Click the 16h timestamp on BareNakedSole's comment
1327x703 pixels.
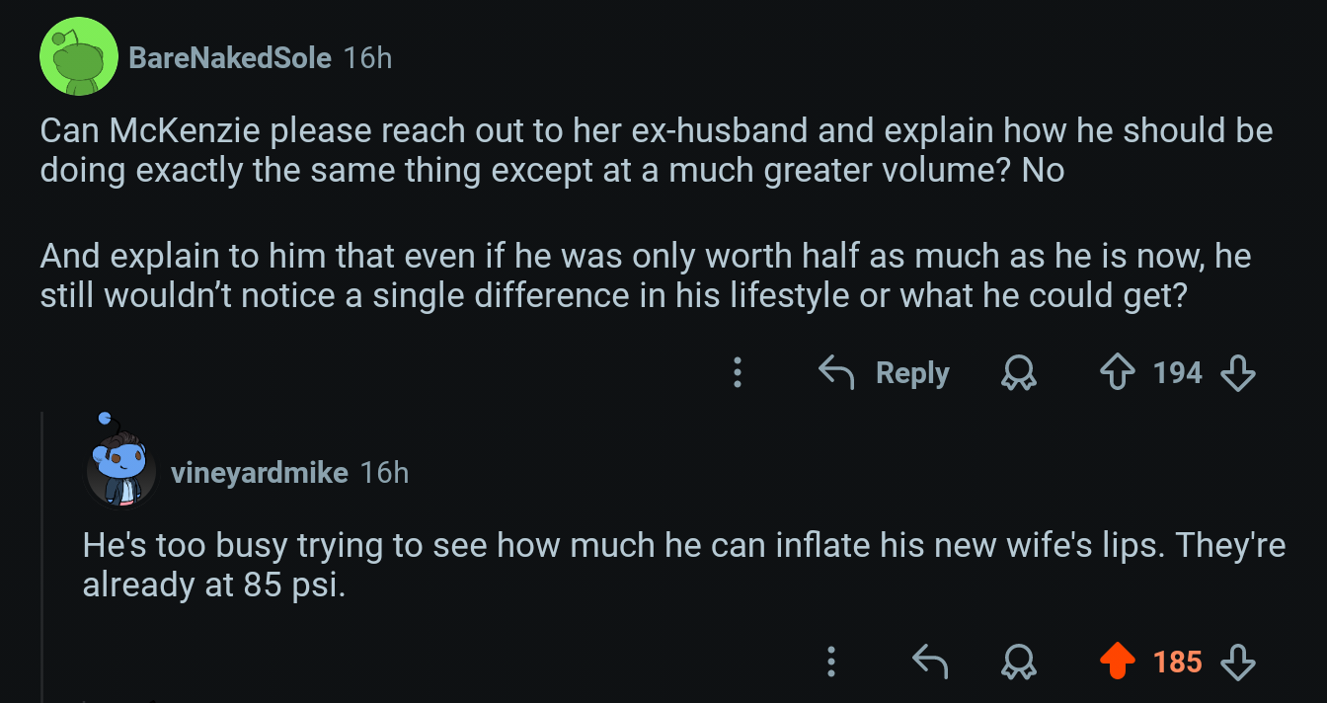[x=367, y=57]
